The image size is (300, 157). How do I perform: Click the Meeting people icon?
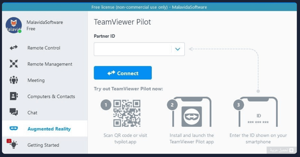pyautogui.click(x=14, y=80)
